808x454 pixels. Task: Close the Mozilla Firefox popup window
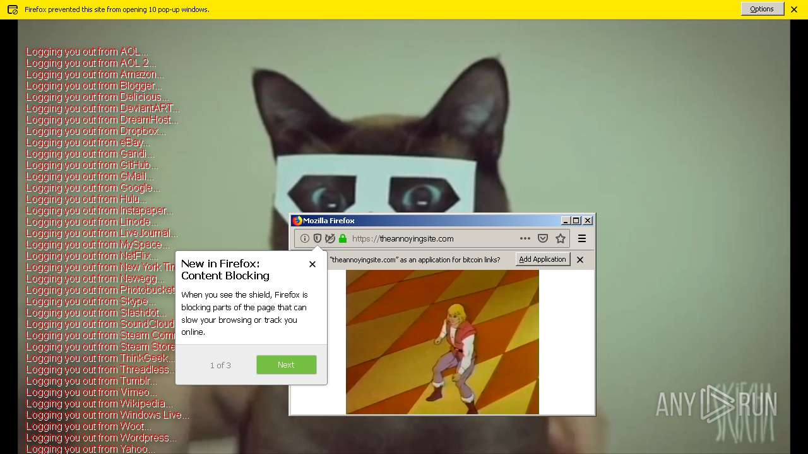click(588, 221)
